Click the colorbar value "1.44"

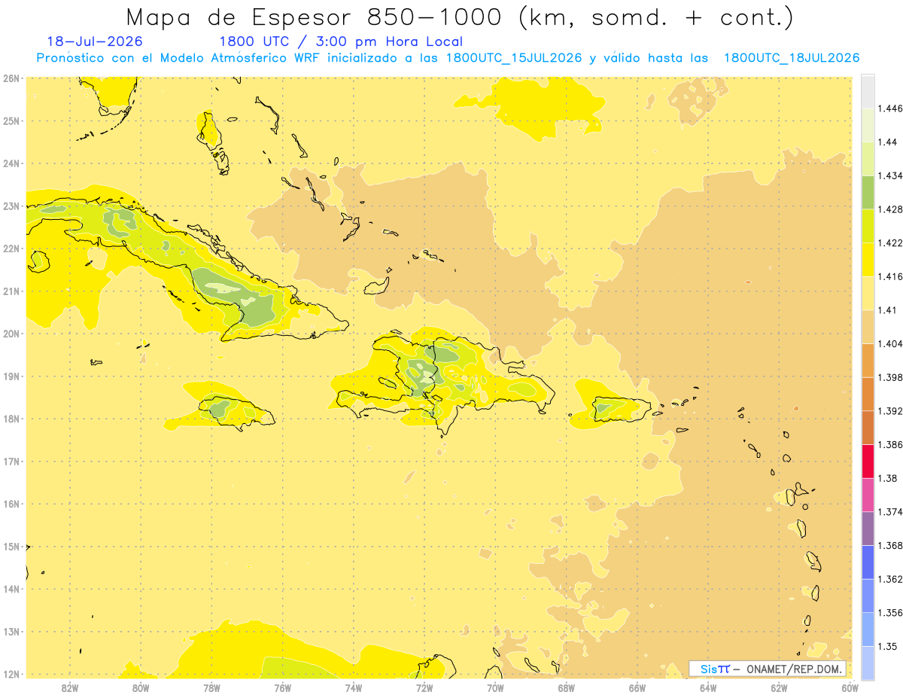tap(886, 142)
